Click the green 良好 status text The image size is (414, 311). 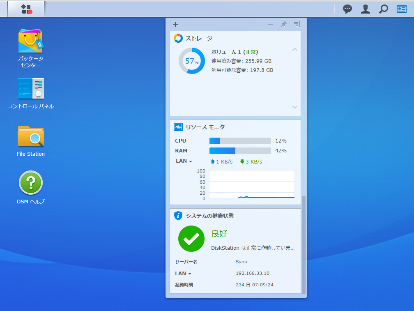point(219,233)
